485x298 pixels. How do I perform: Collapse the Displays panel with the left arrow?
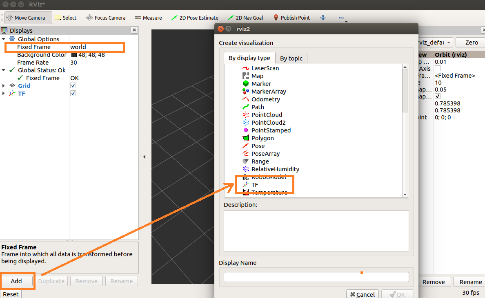coord(144,157)
